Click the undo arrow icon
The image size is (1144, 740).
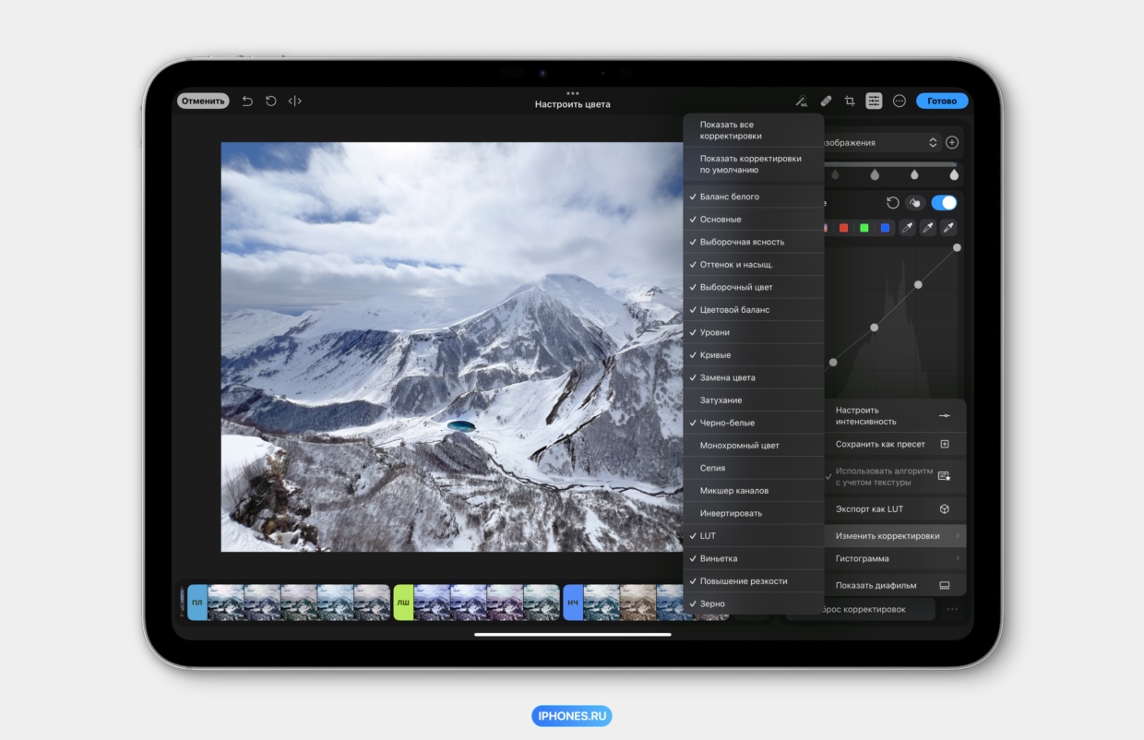tap(247, 101)
